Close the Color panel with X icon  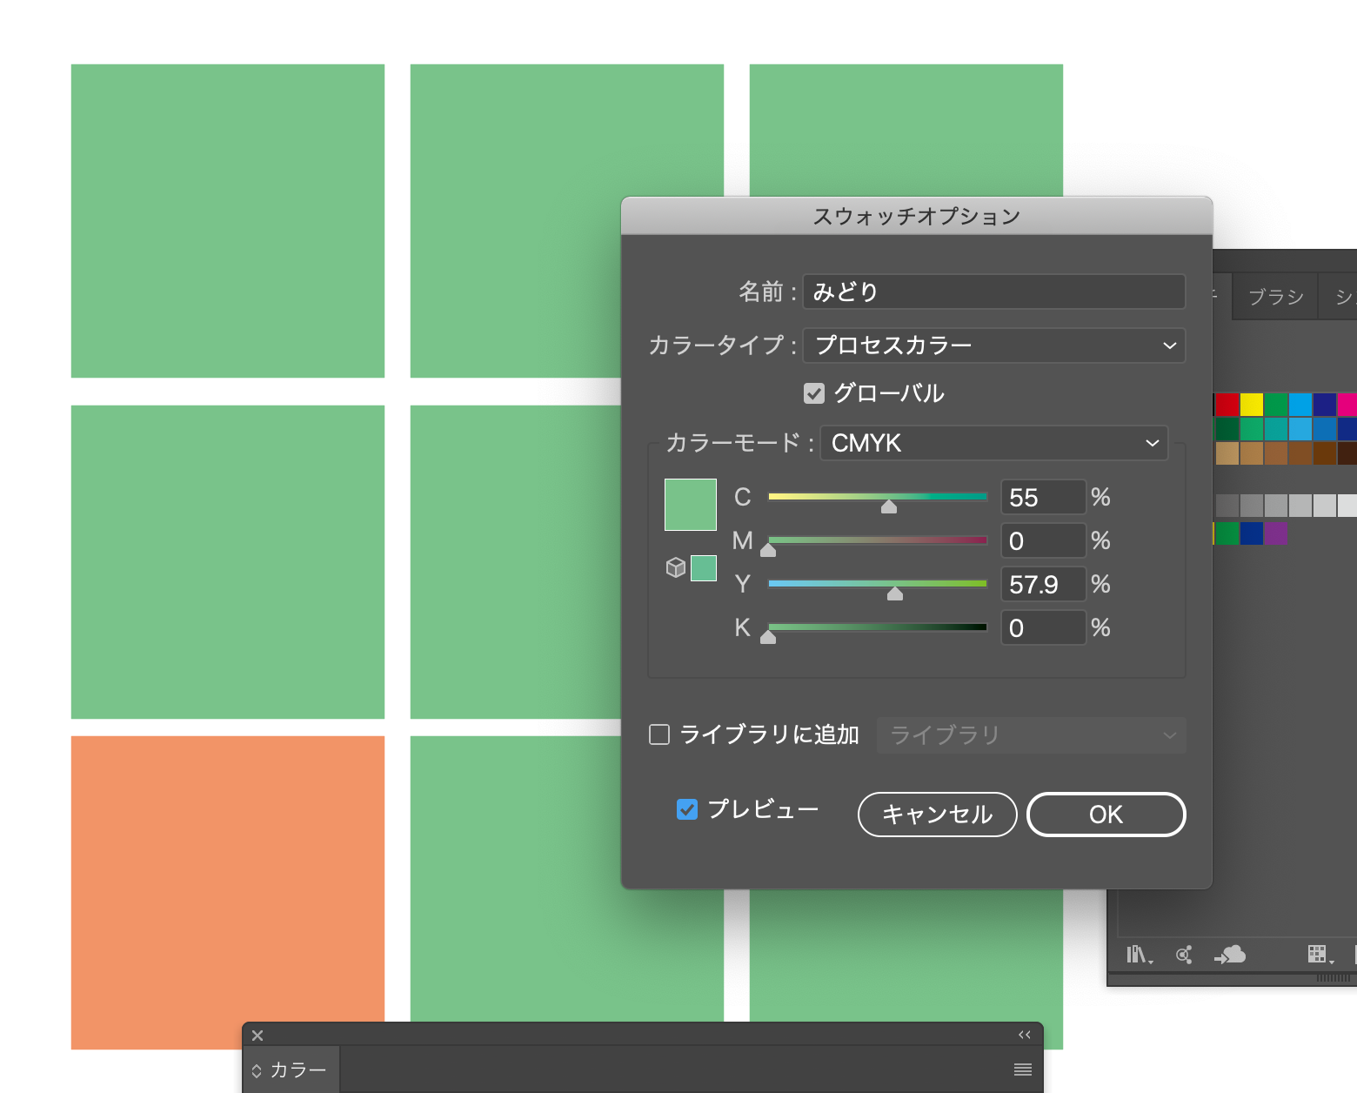[x=257, y=1036]
